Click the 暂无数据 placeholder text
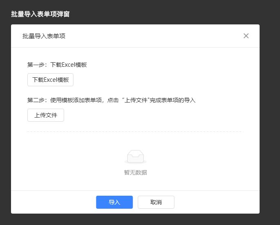Viewport: 280px width, 225px height. (x=136, y=173)
